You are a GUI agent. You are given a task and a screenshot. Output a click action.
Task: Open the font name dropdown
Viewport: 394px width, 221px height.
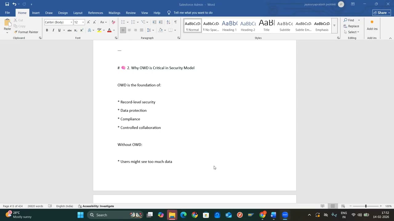(71, 22)
